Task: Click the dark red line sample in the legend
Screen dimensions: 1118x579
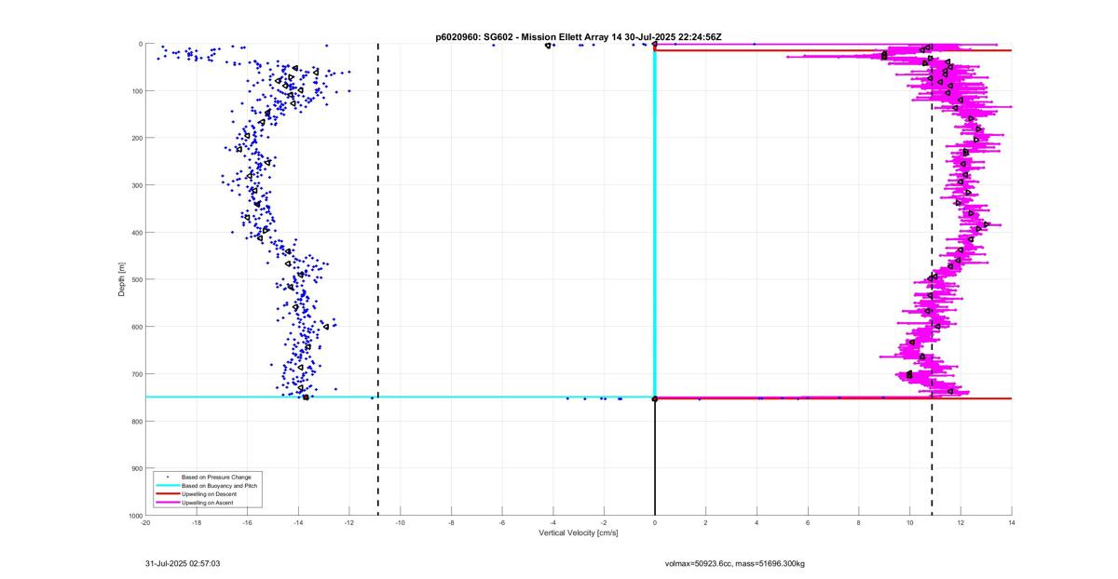Action: coord(168,493)
